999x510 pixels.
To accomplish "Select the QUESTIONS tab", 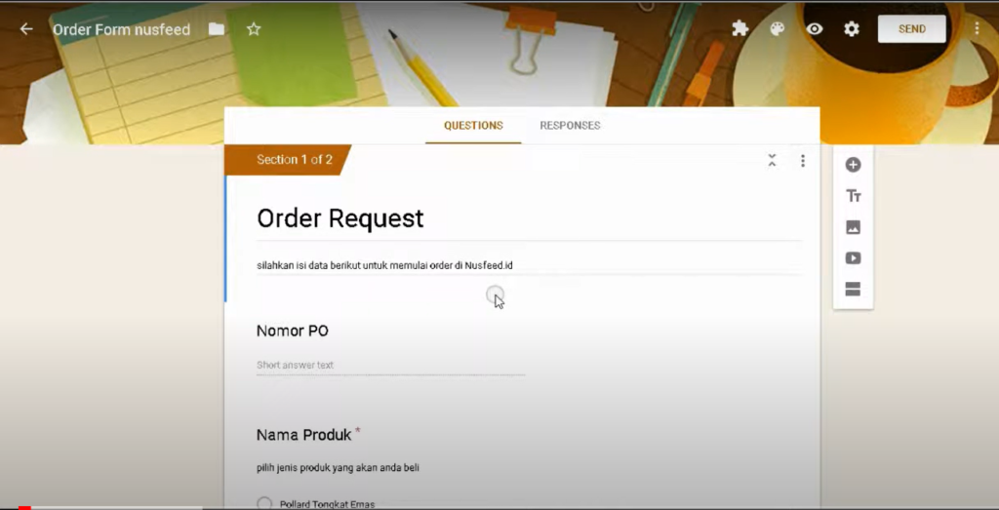I will pyautogui.click(x=473, y=126).
